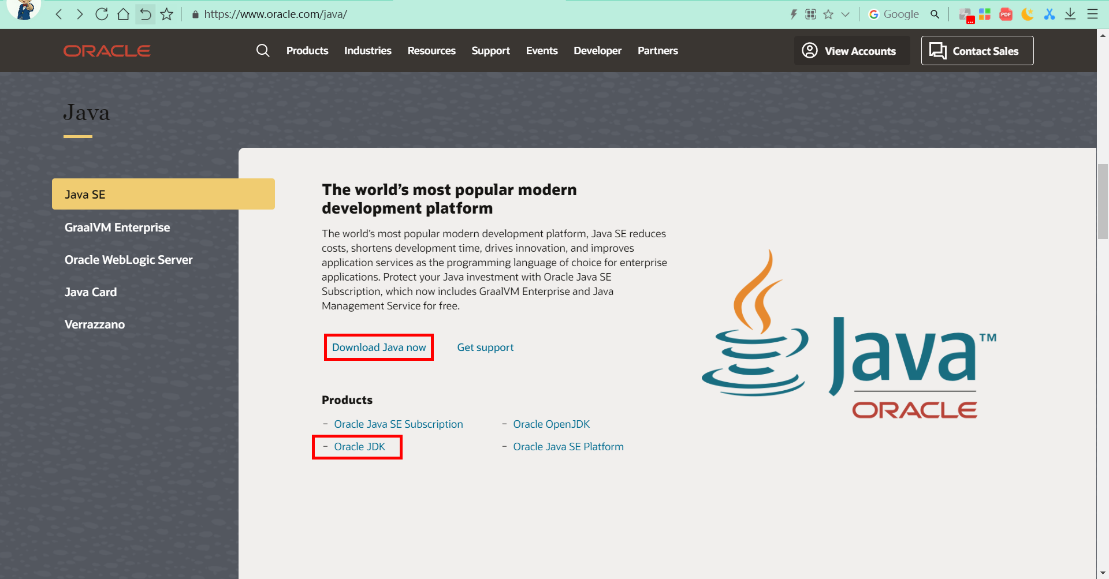The width and height of the screenshot is (1109, 579).
Task: Open the Oracle JDK link
Action: pos(360,447)
